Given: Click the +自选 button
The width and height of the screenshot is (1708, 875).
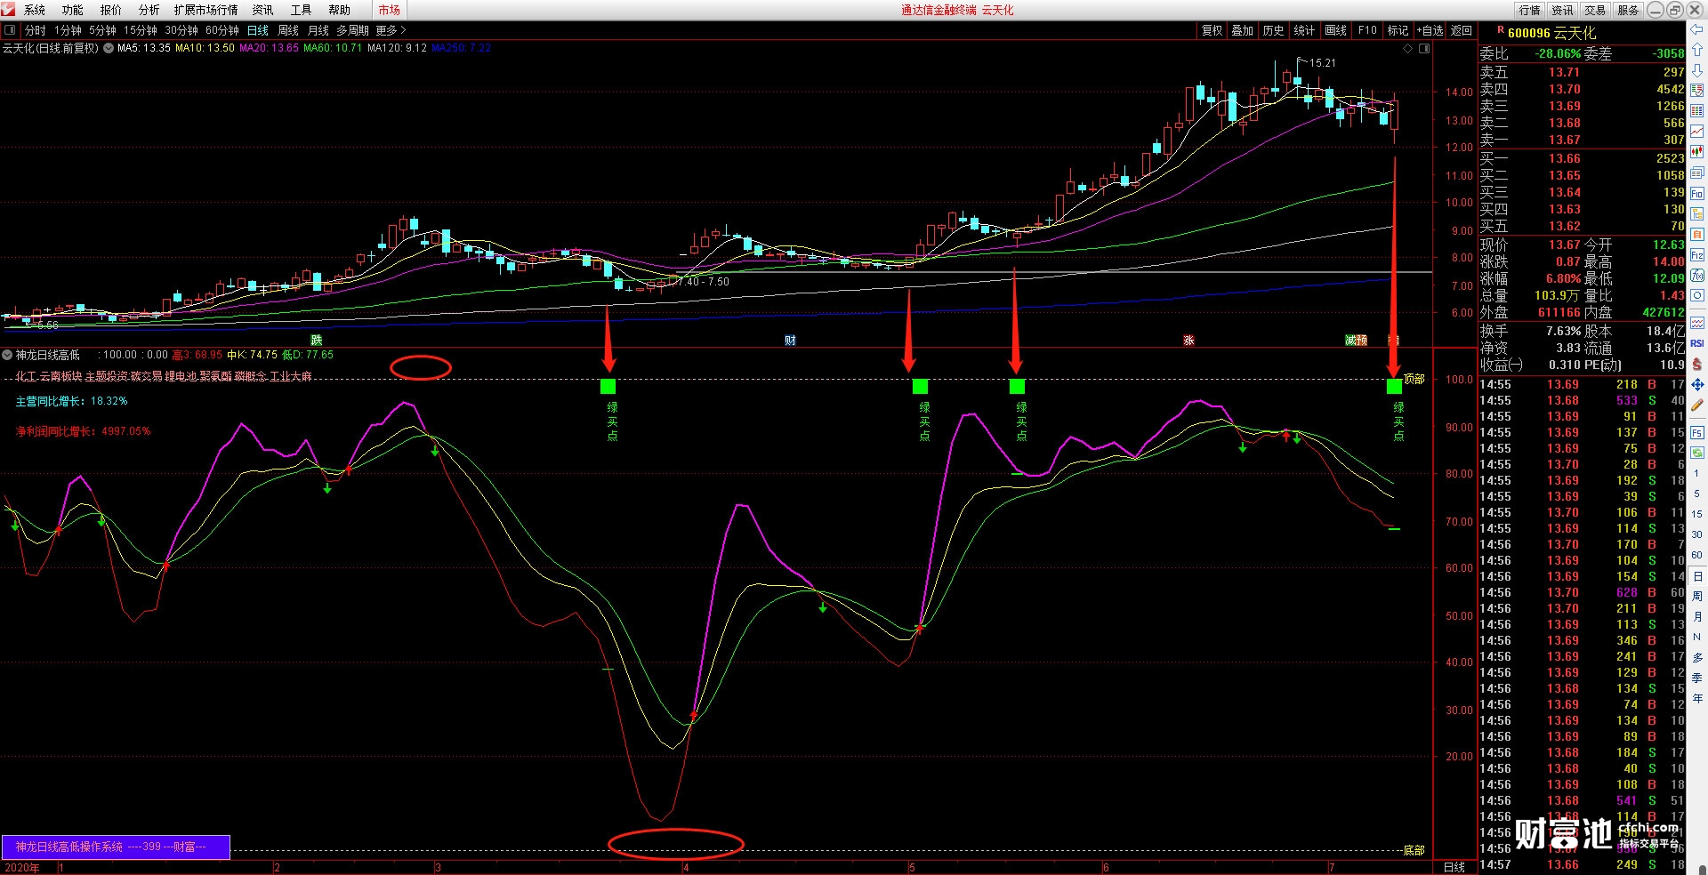Looking at the screenshot, I should pos(1430,30).
